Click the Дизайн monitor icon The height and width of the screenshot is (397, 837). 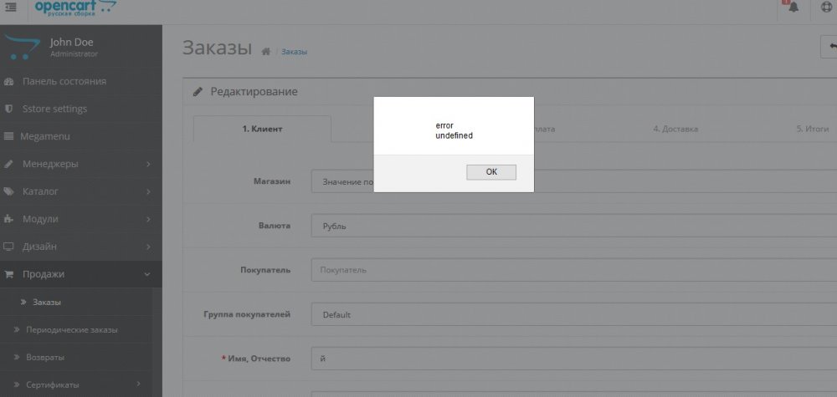point(8,247)
